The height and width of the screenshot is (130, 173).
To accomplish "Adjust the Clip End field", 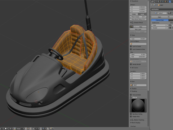I will pos(138,57).
